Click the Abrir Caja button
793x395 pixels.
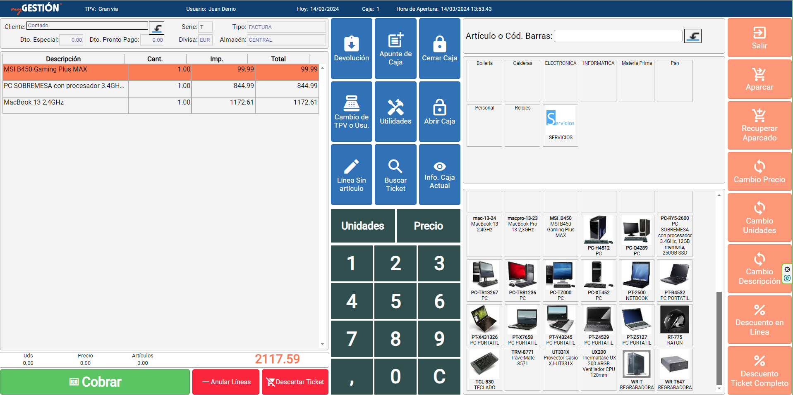(439, 112)
